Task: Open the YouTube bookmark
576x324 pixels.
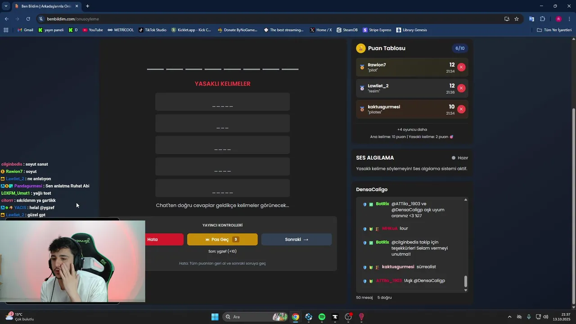Action: (x=93, y=30)
